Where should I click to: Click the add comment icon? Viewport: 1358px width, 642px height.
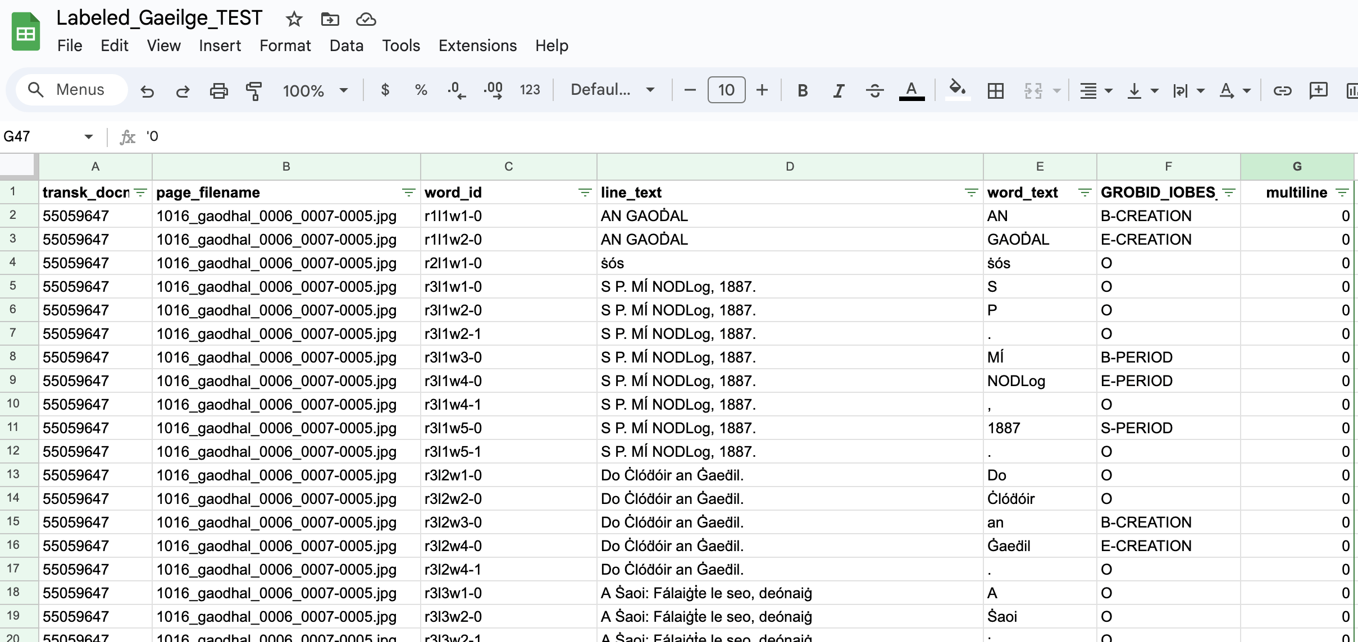tap(1318, 90)
